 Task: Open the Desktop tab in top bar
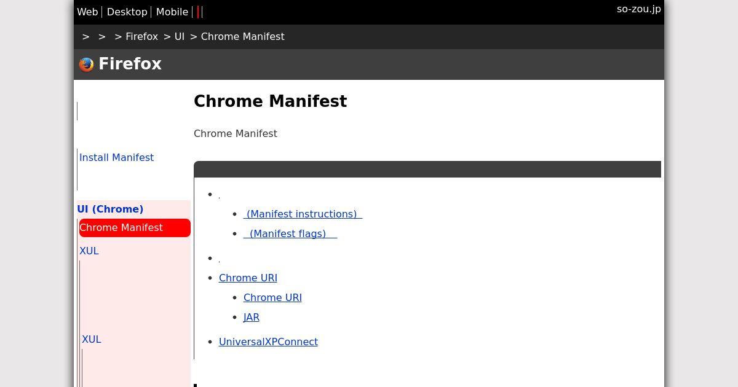(127, 12)
